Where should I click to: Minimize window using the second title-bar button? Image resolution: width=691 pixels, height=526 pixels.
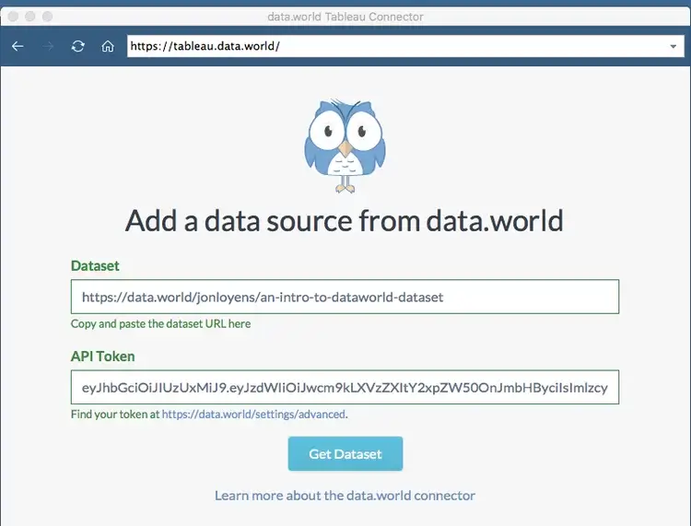pyautogui.click(x=30, y=17)
